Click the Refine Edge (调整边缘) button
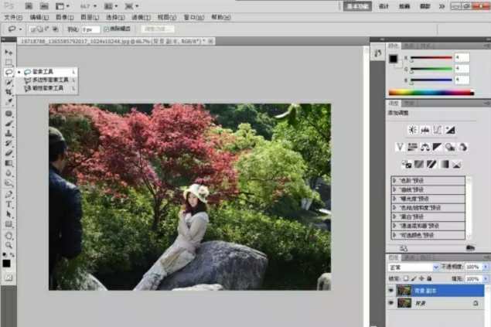This screenshot has height=327, width=491. [158, 29]
